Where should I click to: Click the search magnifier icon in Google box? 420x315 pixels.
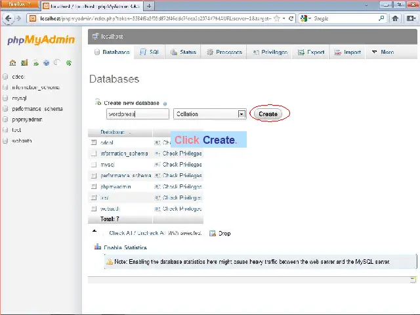tap(381, 18)
